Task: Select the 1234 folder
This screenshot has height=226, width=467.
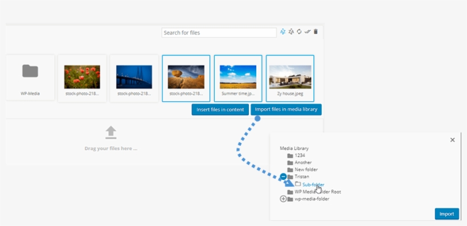Action: point(300,155)
